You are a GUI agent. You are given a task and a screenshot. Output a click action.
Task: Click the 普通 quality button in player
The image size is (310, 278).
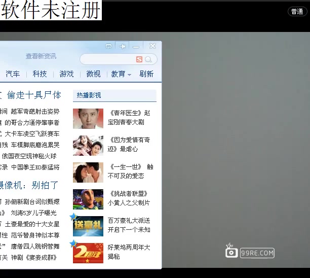click(297, 12)
